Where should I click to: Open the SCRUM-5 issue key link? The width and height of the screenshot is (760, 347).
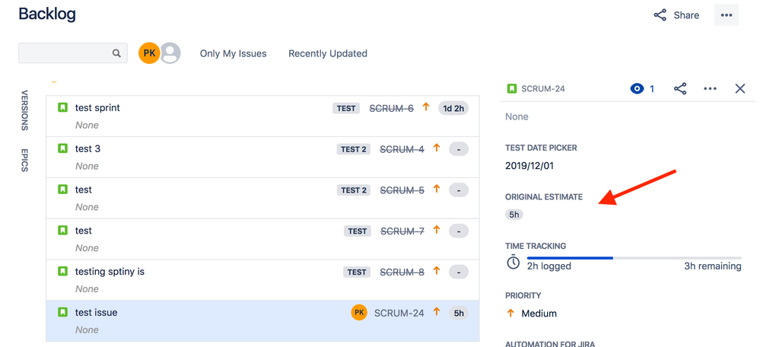pyautogui.click(x=402, y=190)
